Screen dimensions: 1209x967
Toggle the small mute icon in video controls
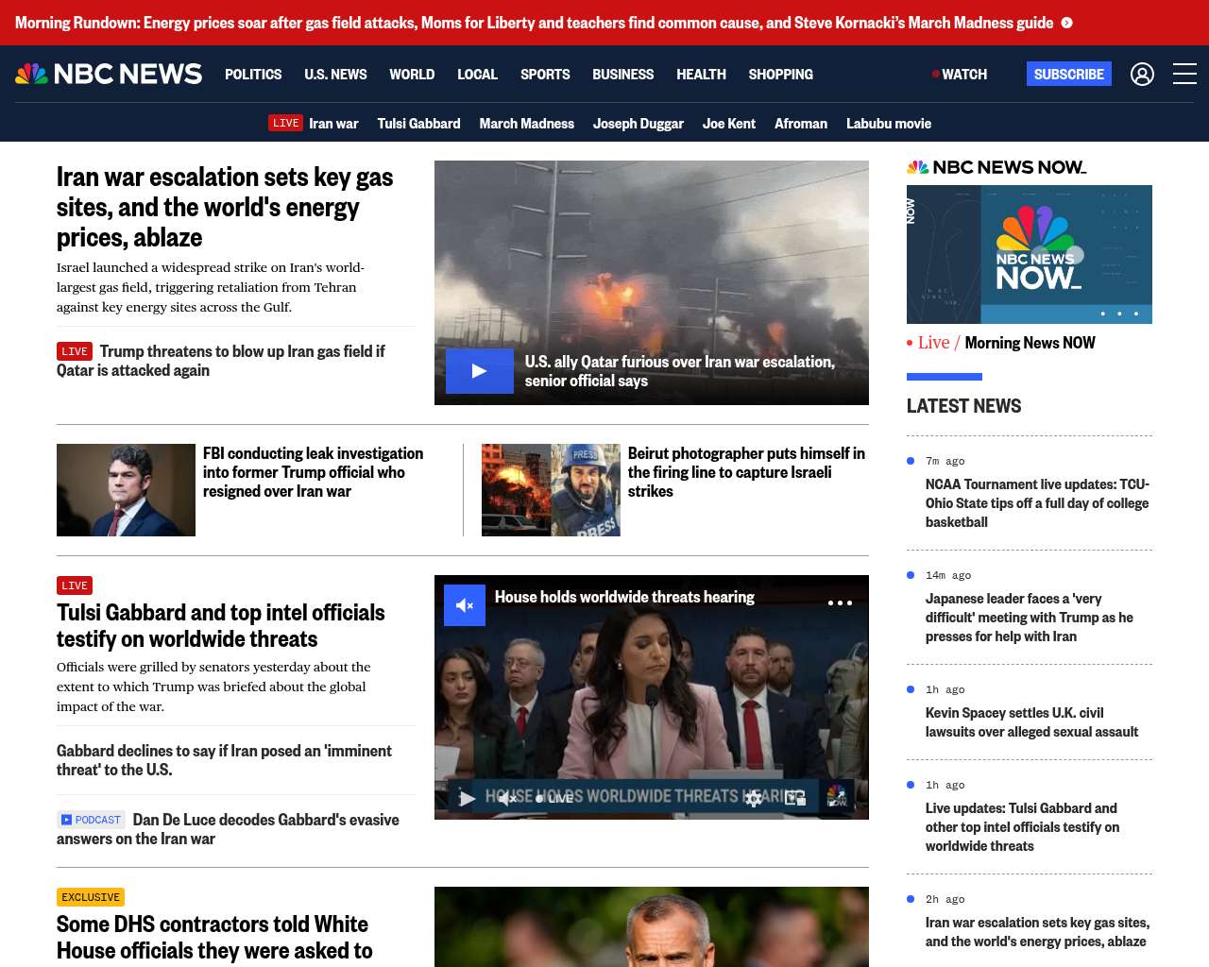(507, 799)
